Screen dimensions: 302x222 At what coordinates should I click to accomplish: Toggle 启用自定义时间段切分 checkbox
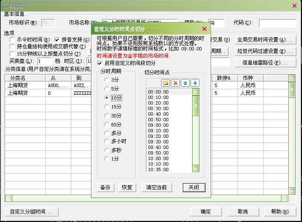[x=100, y=63]
